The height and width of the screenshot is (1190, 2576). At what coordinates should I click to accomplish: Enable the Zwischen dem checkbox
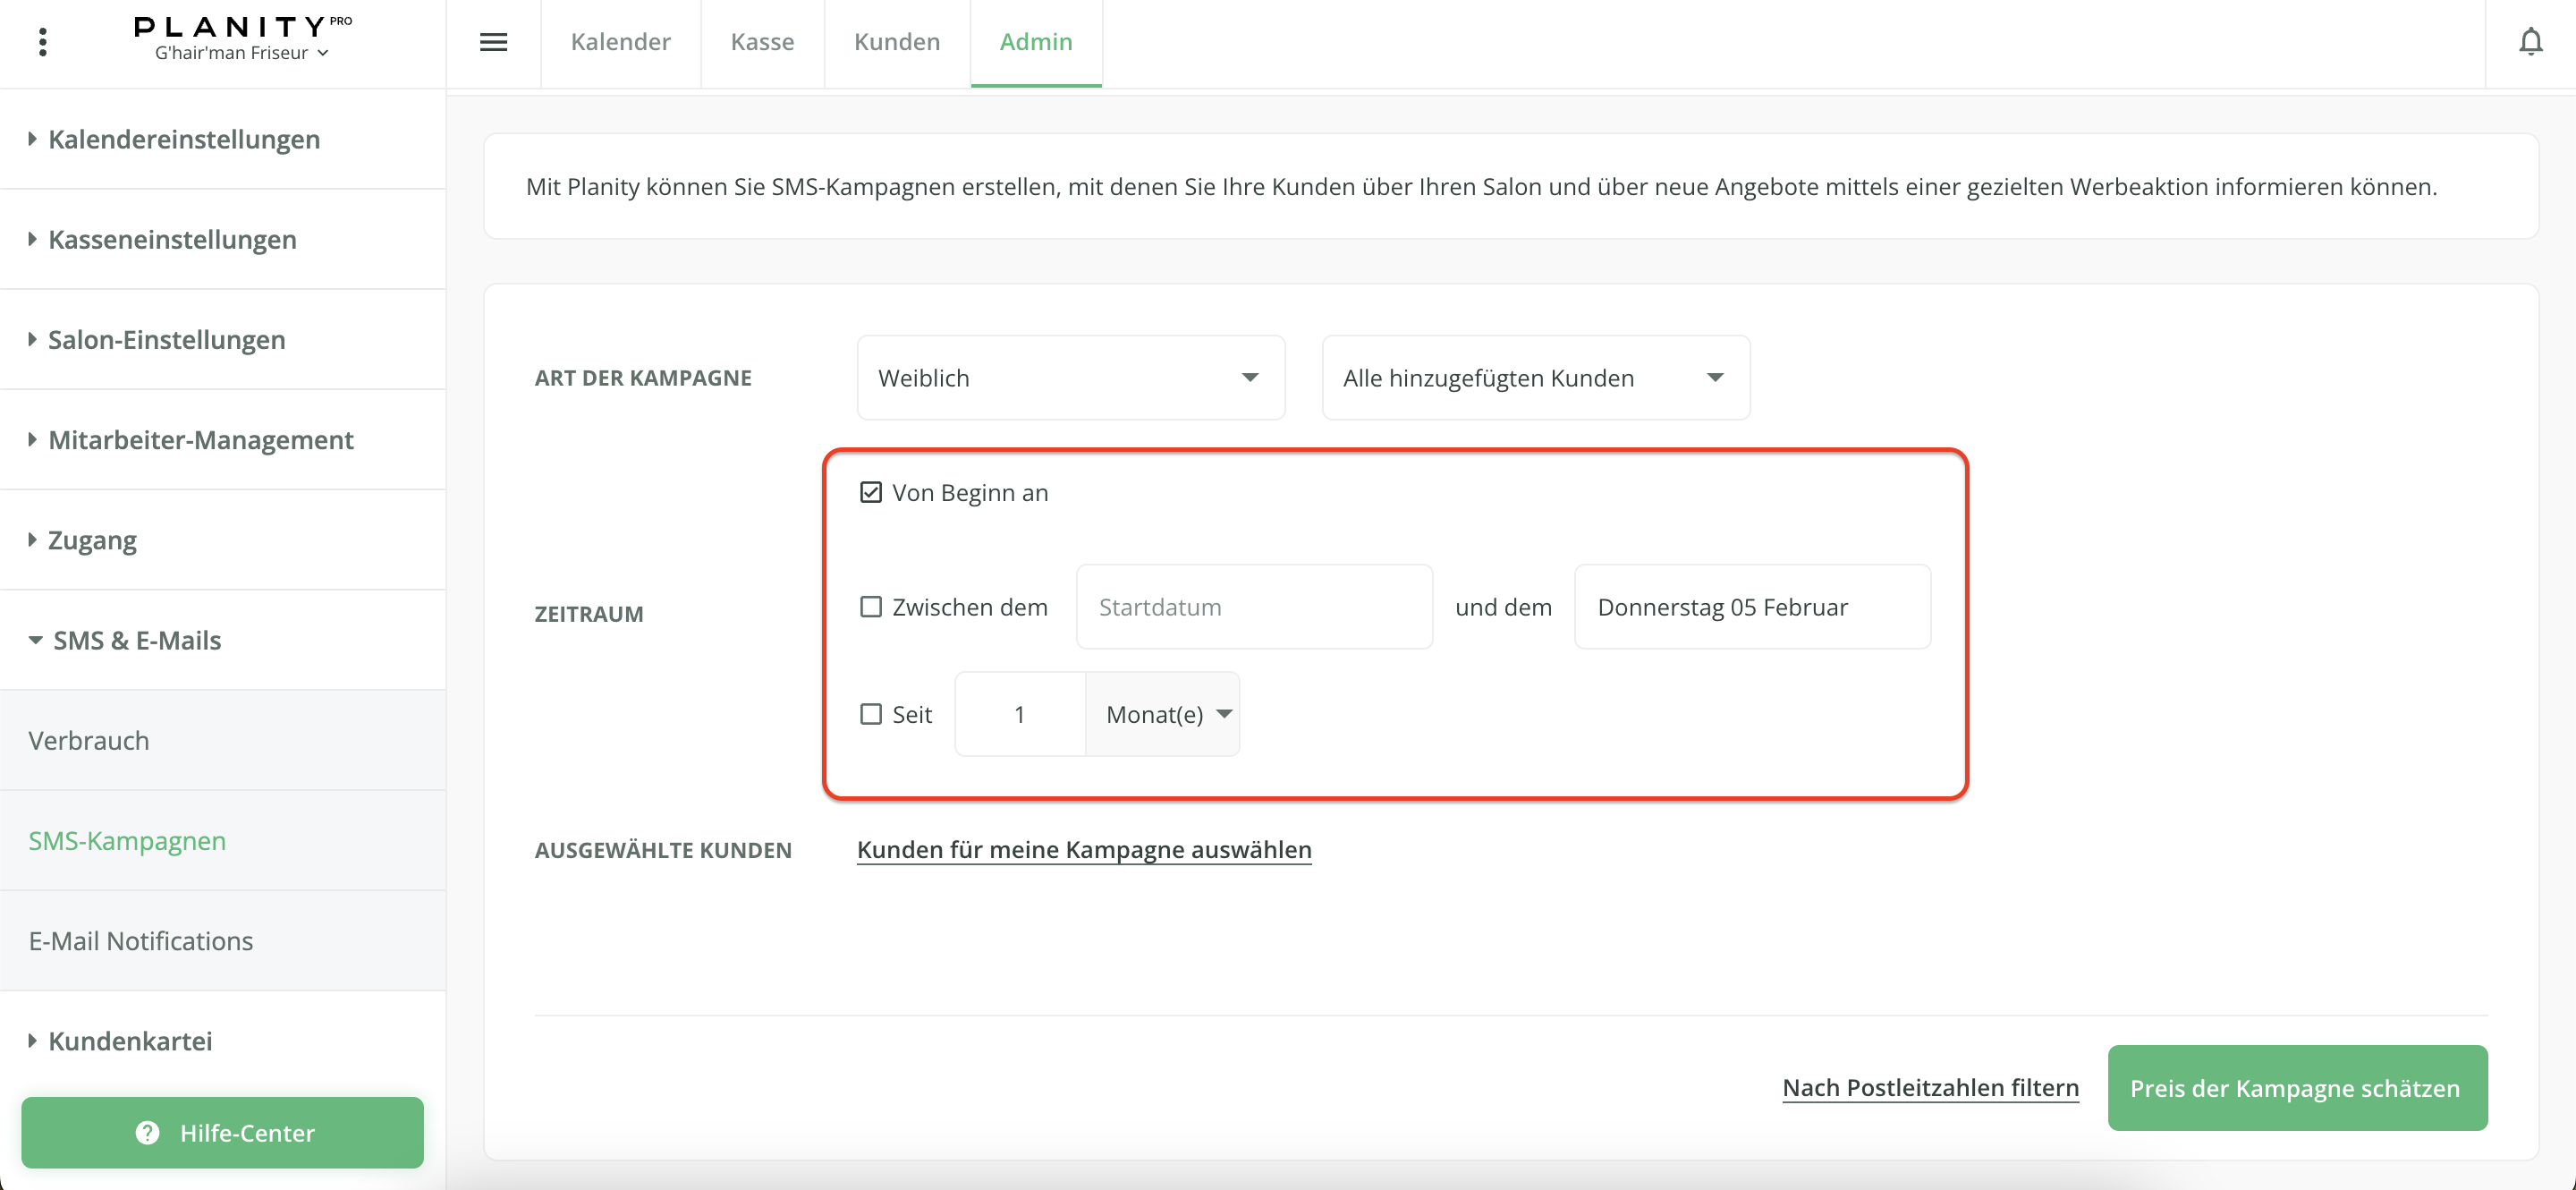[x=870, y=607]
